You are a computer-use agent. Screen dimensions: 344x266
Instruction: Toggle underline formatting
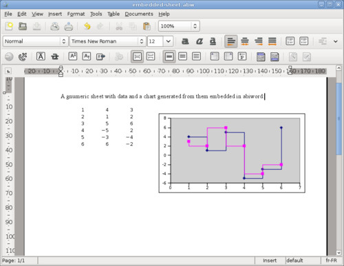tap(213, 41)
